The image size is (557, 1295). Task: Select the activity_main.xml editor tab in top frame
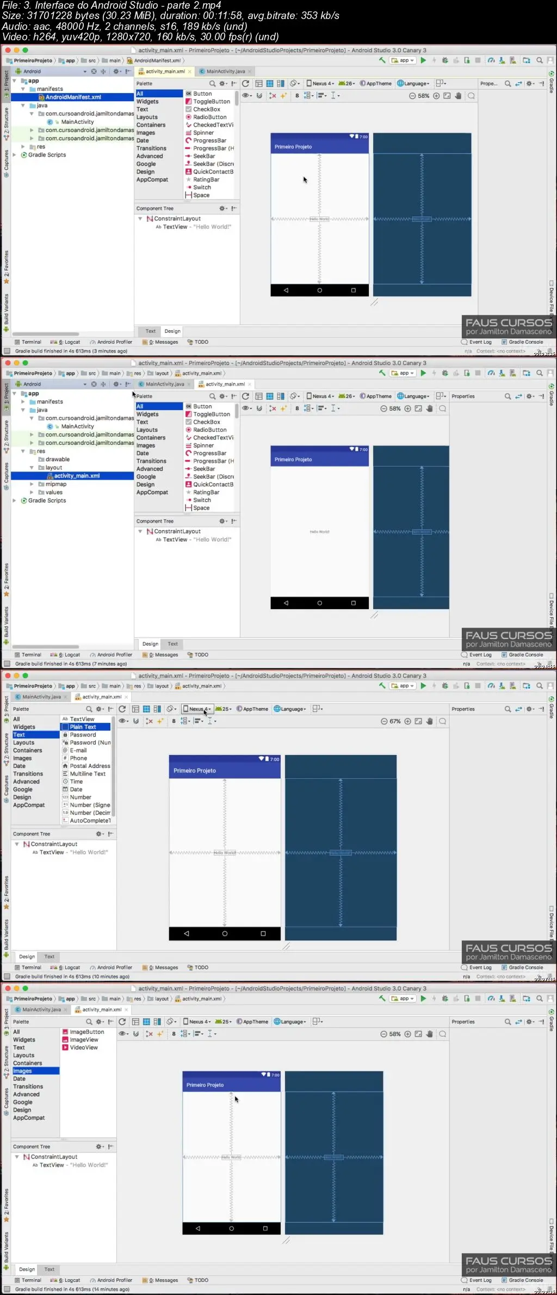click(165, 71)
